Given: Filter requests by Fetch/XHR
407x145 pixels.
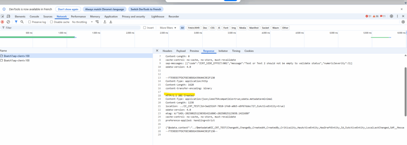Looking at the screenshot, I should pos(194,28).
